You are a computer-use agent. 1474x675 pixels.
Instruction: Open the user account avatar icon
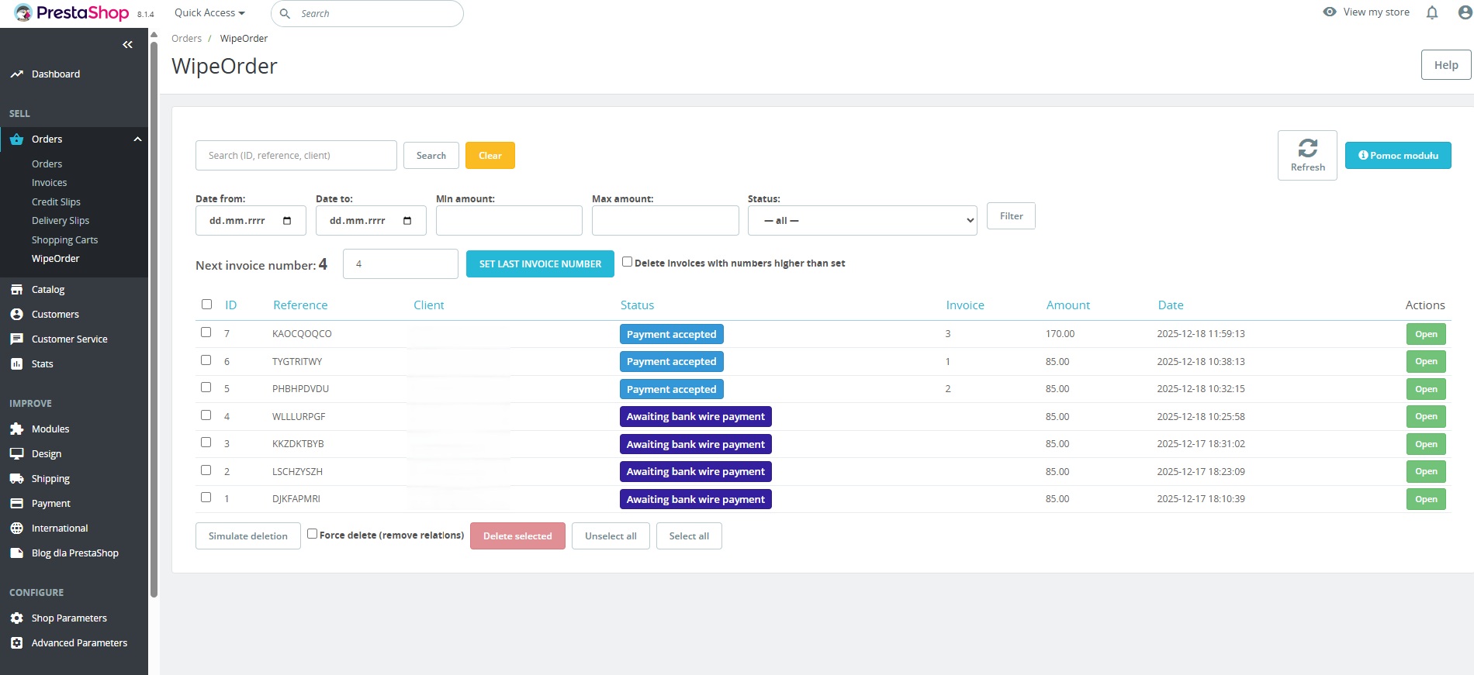1465,12
